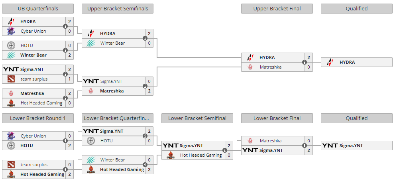Click info icon on Upper Bracket Final match

tap(304, 62)
